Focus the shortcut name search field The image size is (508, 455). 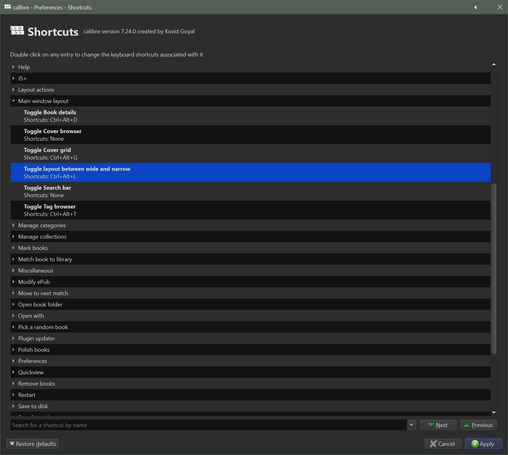coord(207,425)
